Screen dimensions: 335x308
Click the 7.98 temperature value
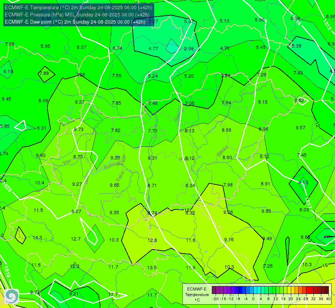pyautogui.click(x=228, y=185)
